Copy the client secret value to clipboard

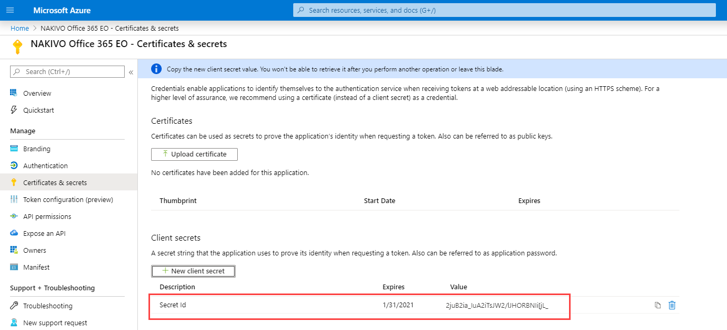click(657, 305)
